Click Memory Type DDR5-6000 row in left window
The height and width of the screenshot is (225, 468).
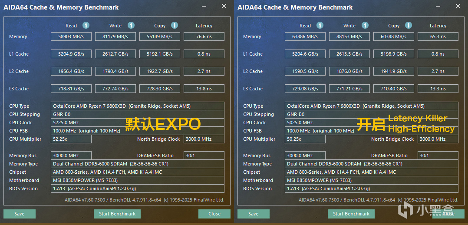[x=138, y=164]
